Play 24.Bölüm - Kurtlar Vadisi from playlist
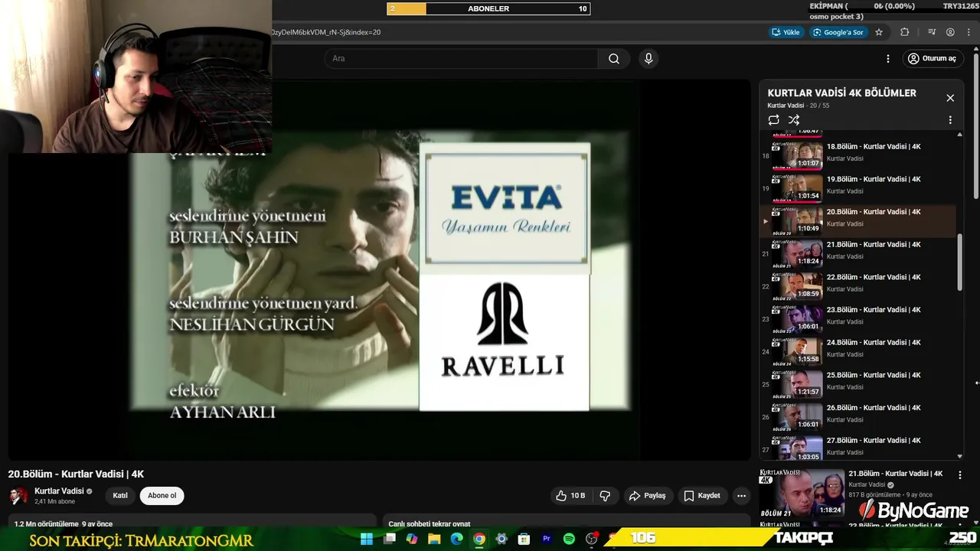Viewport: 980px width, 551px height. (857, 350)
